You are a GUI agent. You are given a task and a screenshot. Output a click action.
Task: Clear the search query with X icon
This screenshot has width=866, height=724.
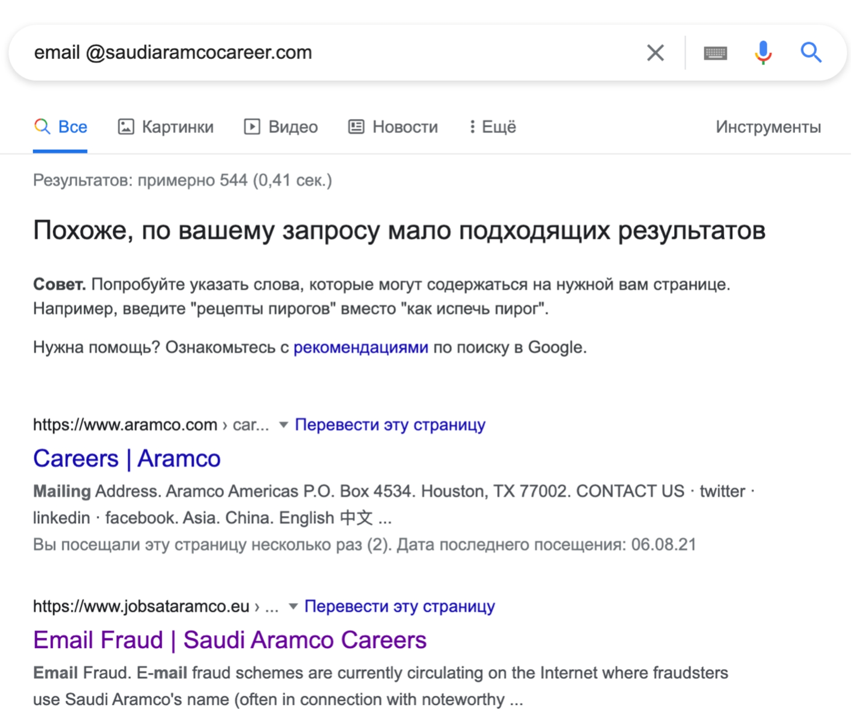coord(655,53)
